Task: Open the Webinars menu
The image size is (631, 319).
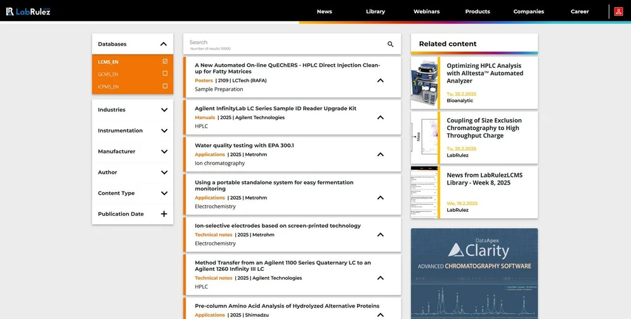Action: pyautogui.click(x=426, y=11)
